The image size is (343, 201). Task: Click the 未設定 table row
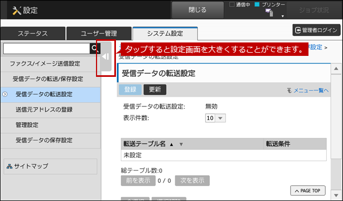pyautogui.click(x=224, y=155)
